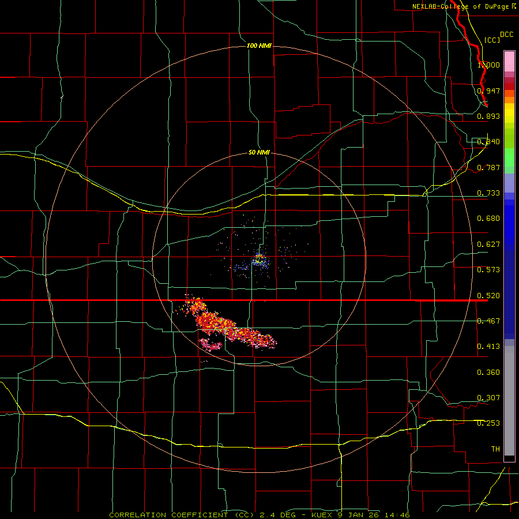
Task: Select the dark red color bar segment
Action: point(509,86)
